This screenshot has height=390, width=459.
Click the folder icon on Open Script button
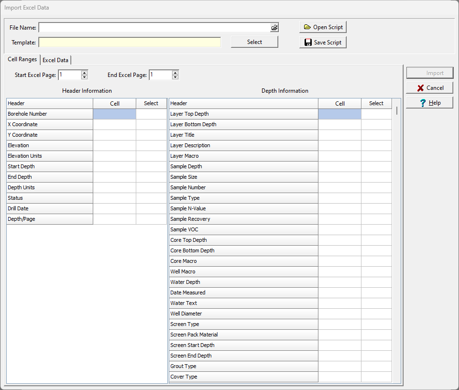click(x=307, y=27)
